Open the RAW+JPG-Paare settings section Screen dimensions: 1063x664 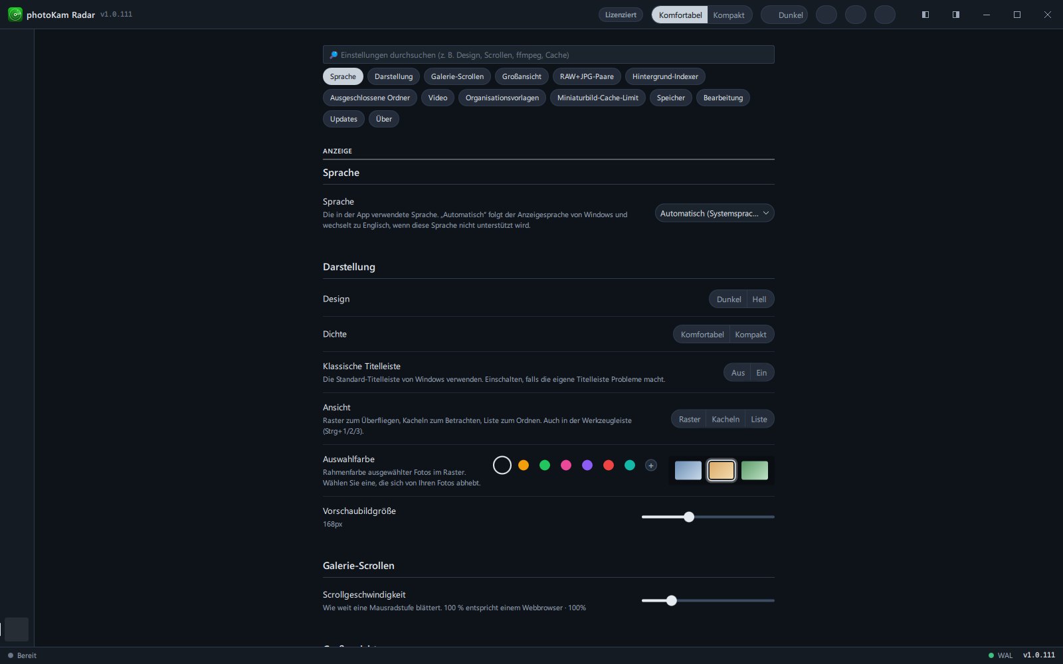click(x=587, y=76)
